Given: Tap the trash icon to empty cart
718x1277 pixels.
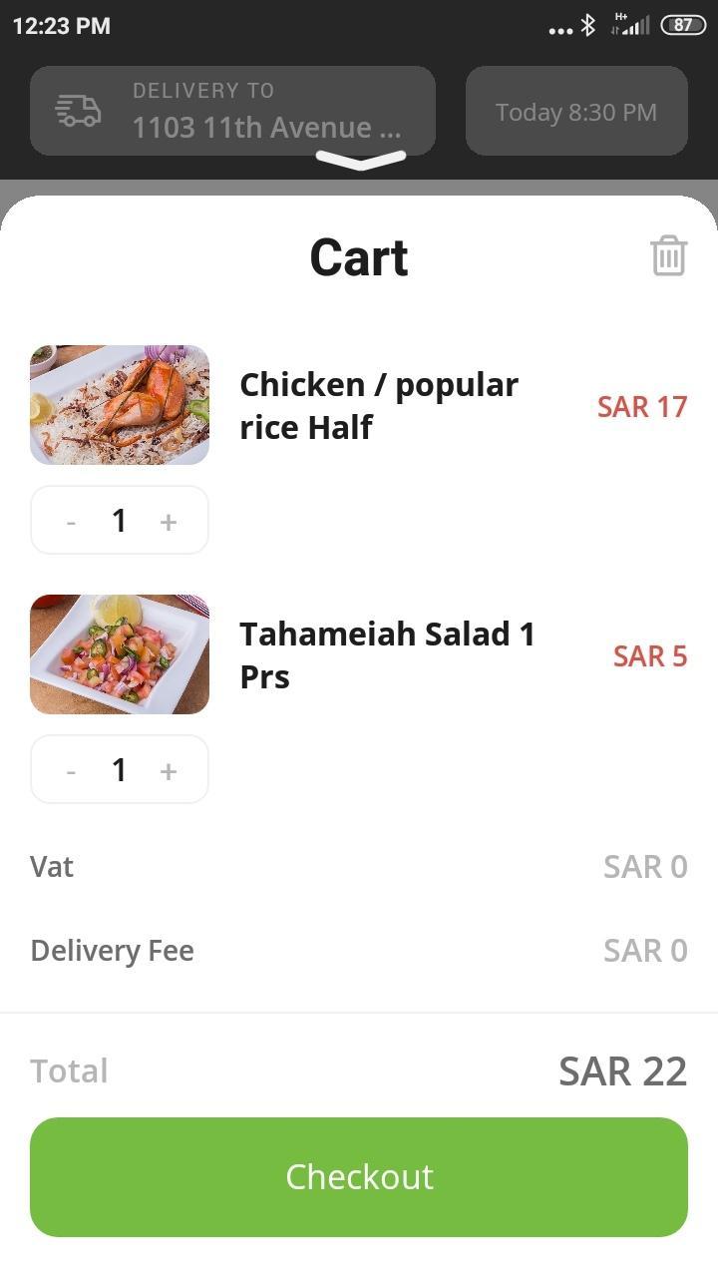Looking at the screenshot, I should 668,255.
